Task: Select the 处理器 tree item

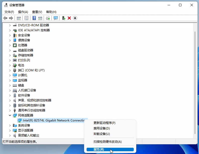Action: tap(23, 45)
